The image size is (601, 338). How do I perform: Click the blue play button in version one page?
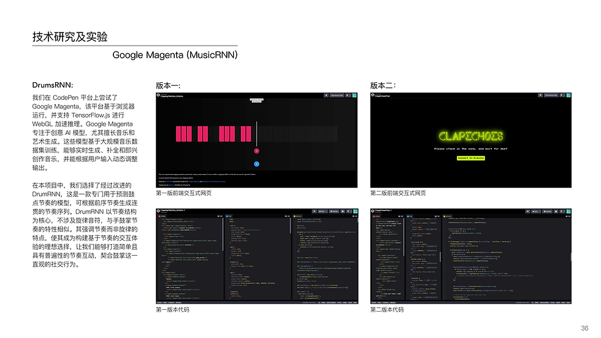pos(256,164)
